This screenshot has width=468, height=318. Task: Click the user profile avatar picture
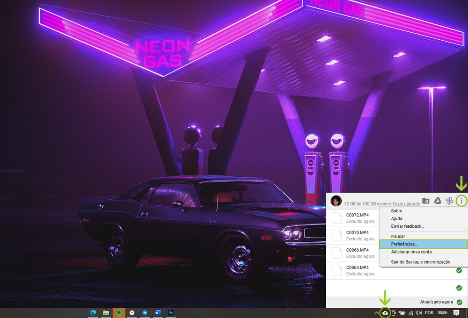(x=336, y=201)
